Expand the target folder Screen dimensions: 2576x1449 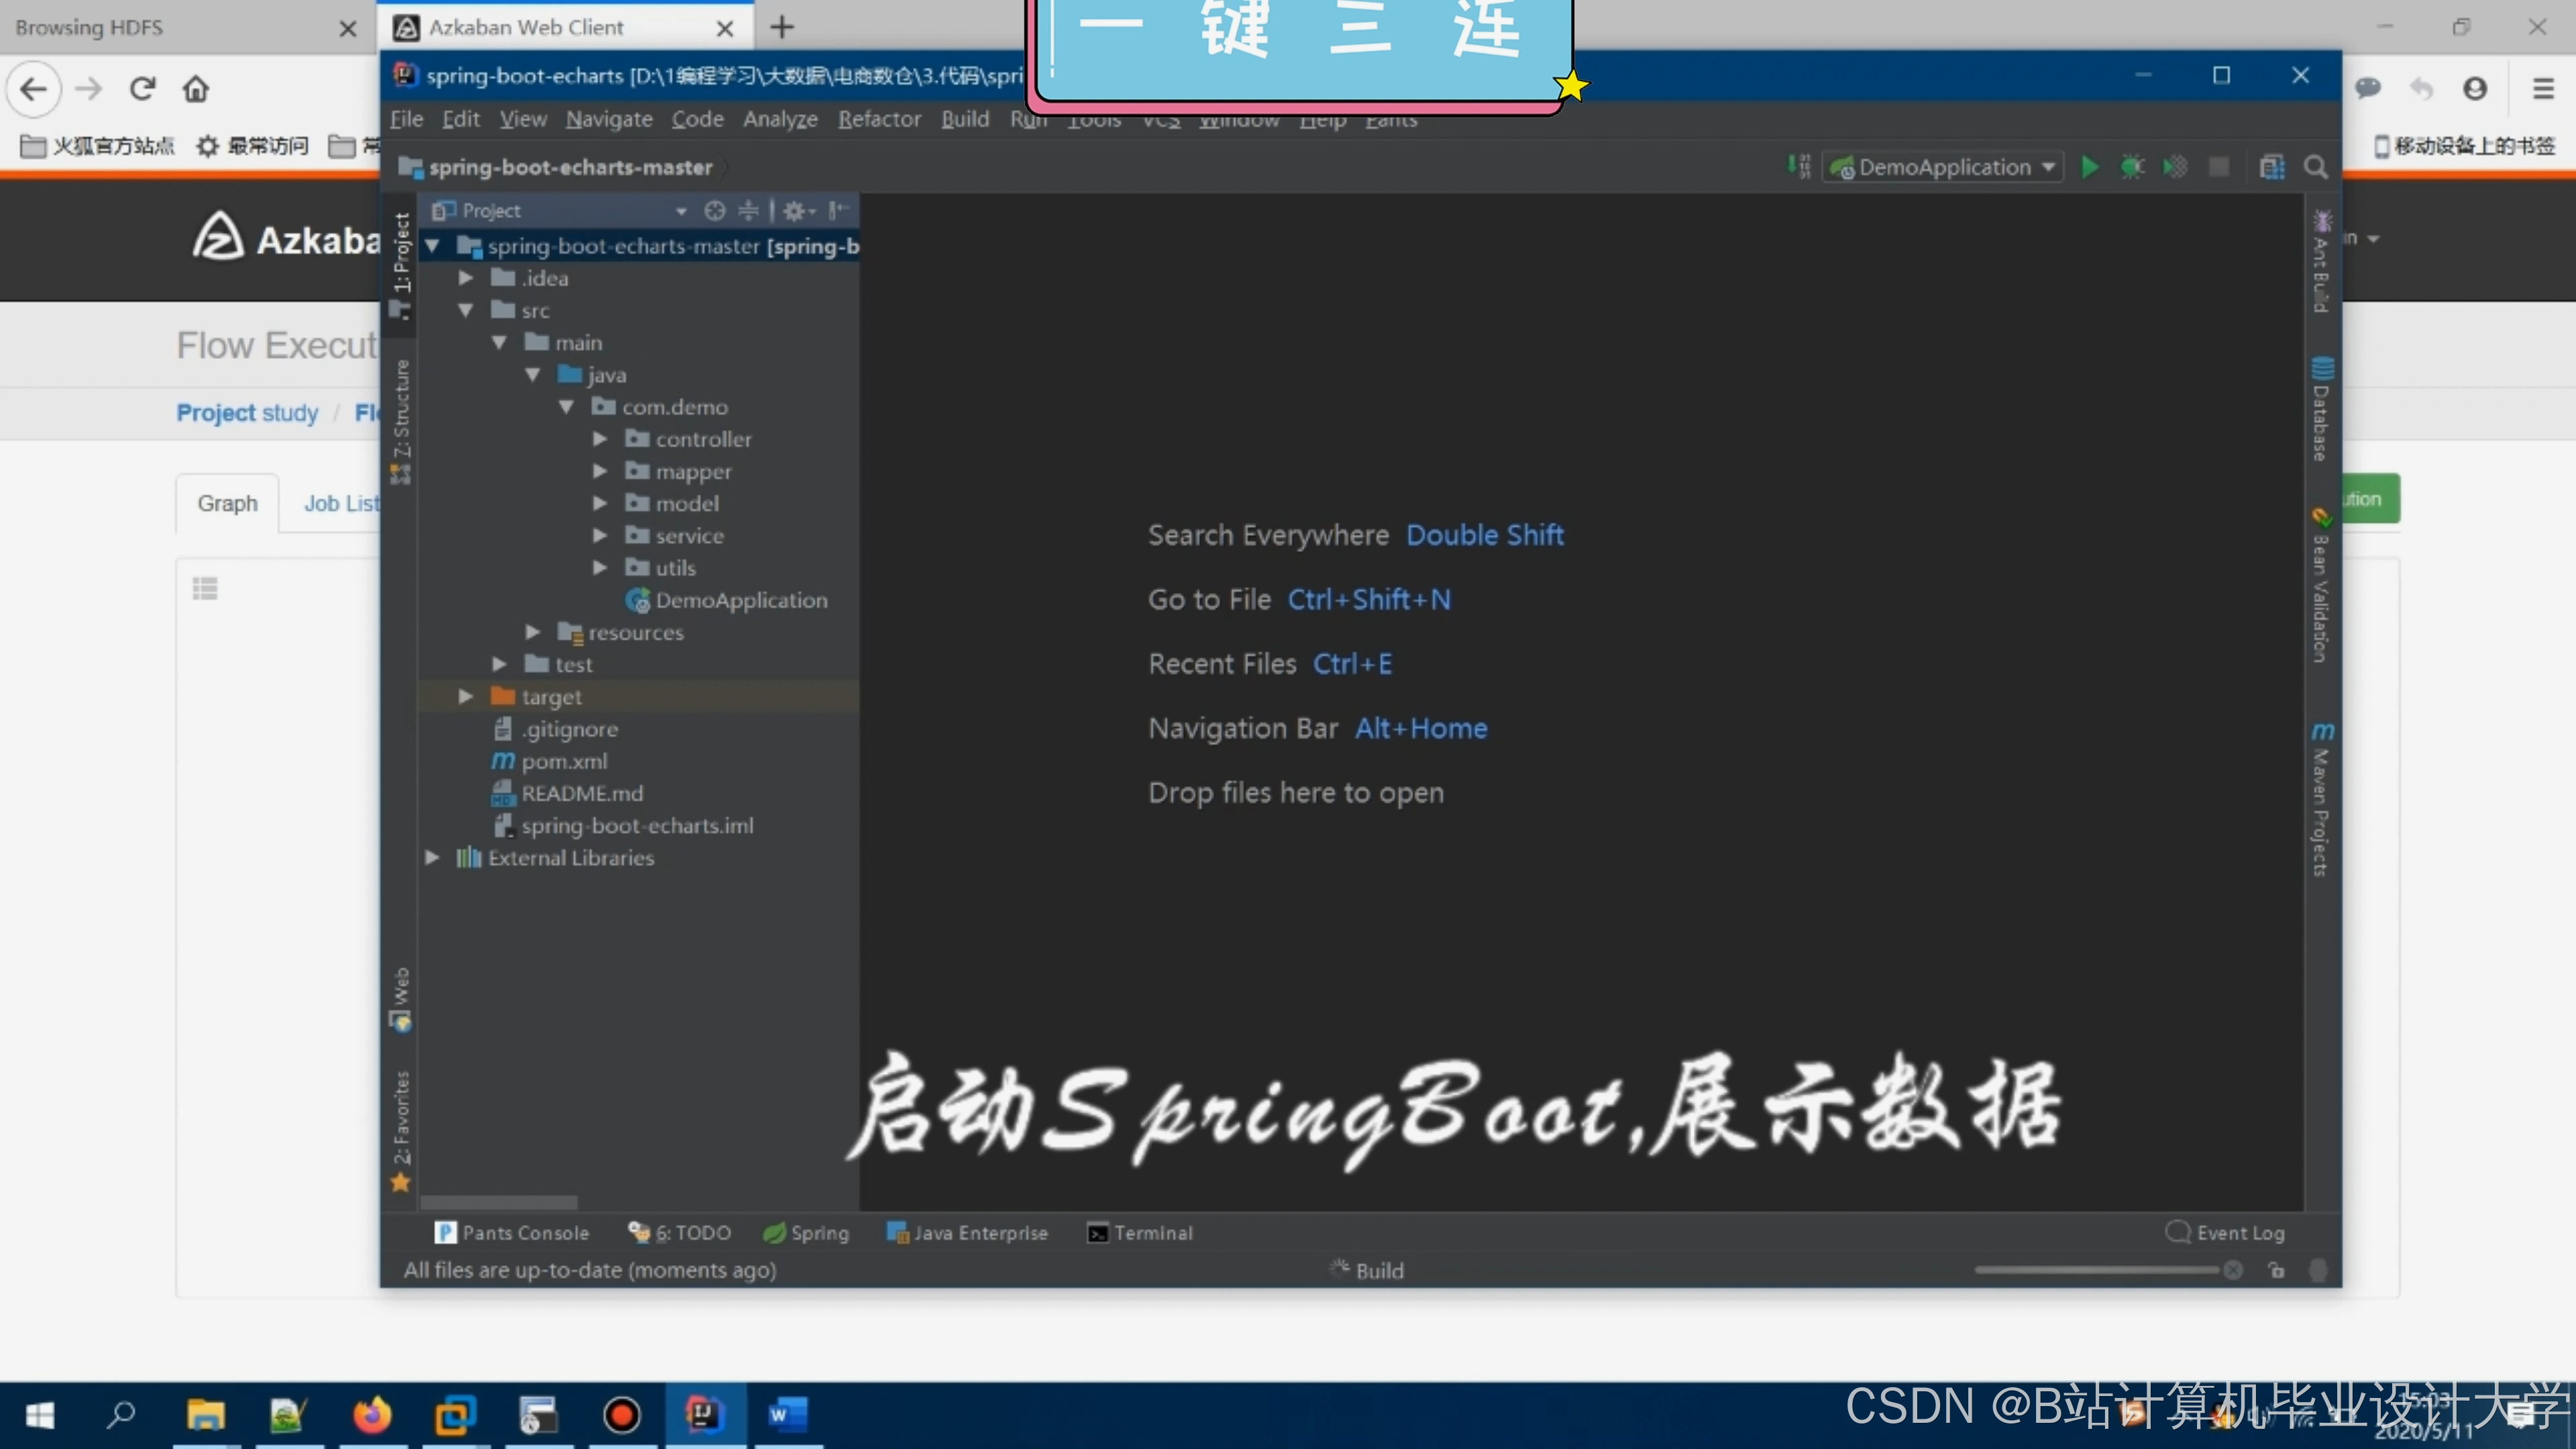466,697
